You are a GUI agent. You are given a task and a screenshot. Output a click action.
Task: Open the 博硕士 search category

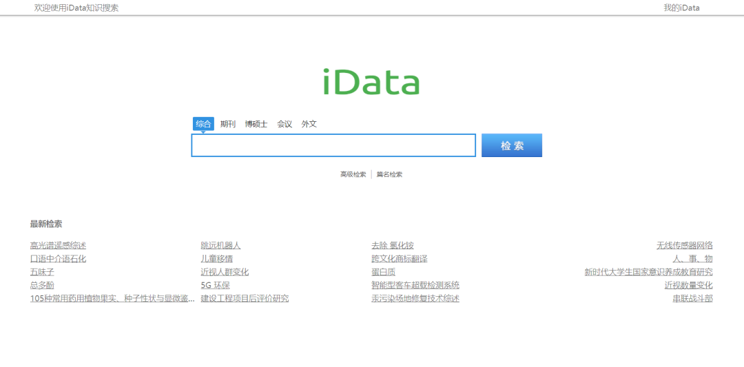tap(256, 124)
